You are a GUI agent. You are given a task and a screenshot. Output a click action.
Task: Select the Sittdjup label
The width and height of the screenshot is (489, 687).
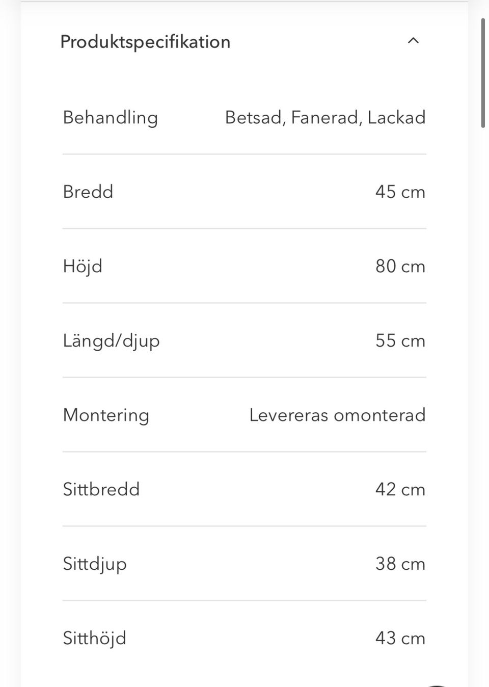point(94,564)
